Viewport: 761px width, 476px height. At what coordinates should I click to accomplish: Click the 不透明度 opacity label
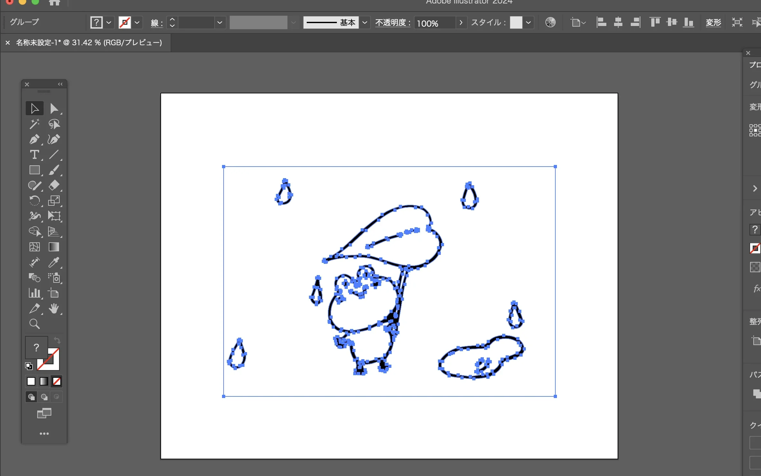point(392,22)
